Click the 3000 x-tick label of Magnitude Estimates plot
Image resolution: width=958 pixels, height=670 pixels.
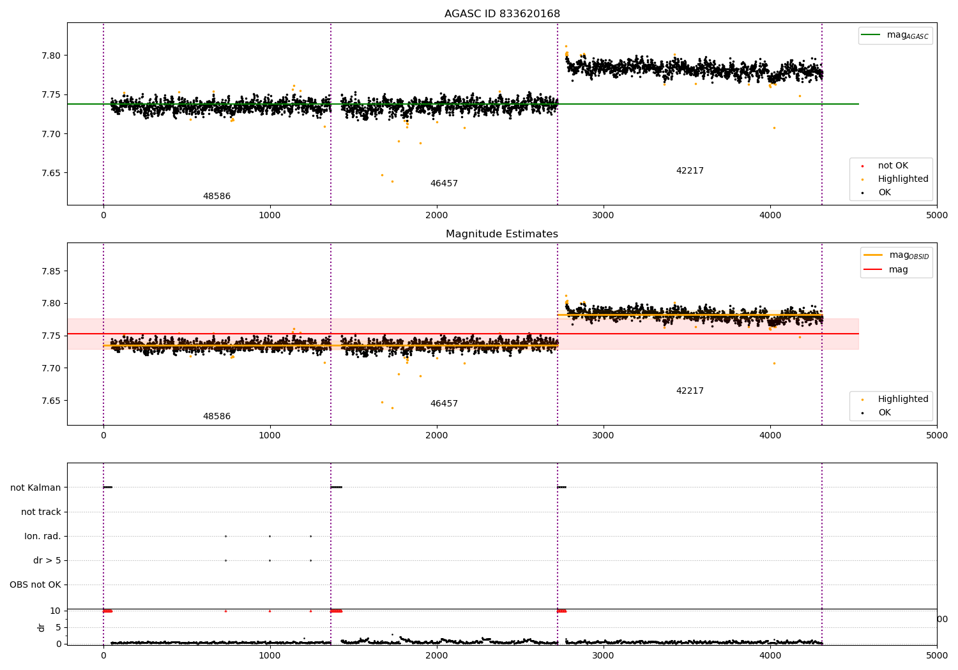(x=604, y=435)
